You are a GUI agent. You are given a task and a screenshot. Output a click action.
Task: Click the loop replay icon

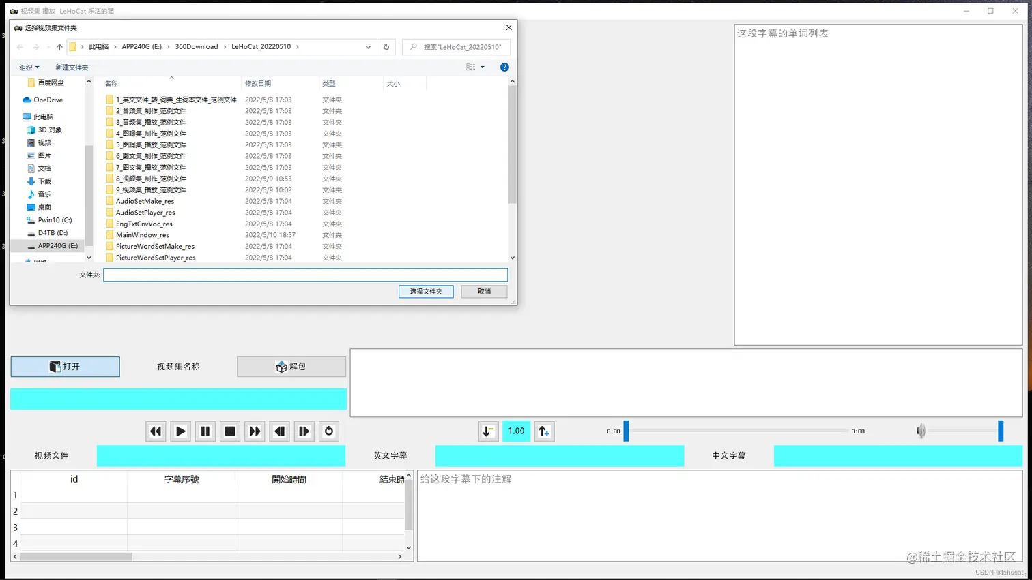pyautogui.click(x=329, y=431)
